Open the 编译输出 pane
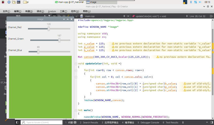214x125 pixels. click(x=128, y=122)
